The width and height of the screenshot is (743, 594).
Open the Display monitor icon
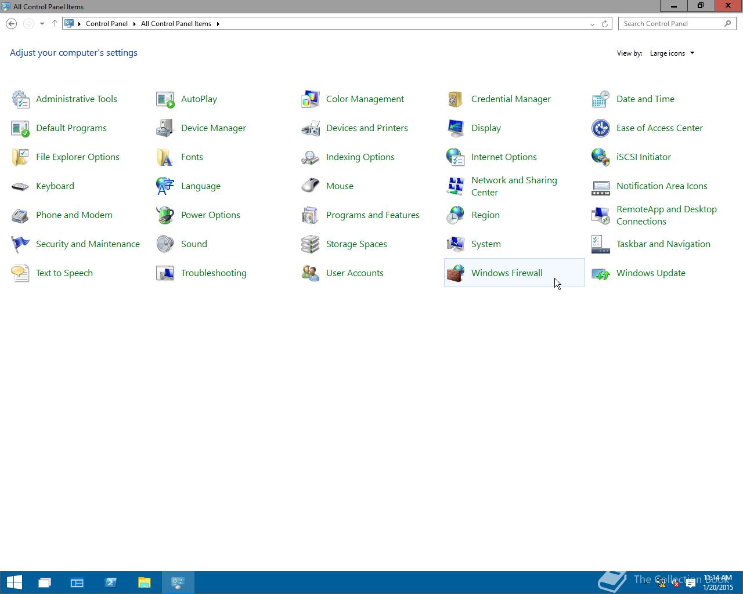(x=456, y=128)
